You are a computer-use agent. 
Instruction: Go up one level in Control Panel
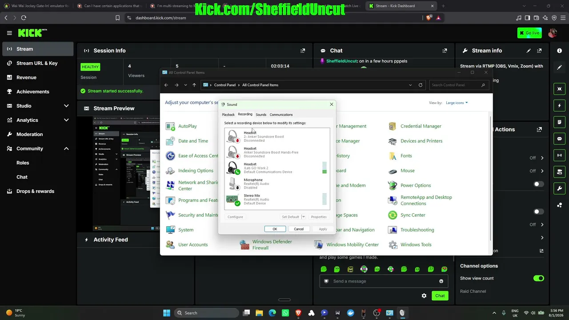tap(194, 85)
